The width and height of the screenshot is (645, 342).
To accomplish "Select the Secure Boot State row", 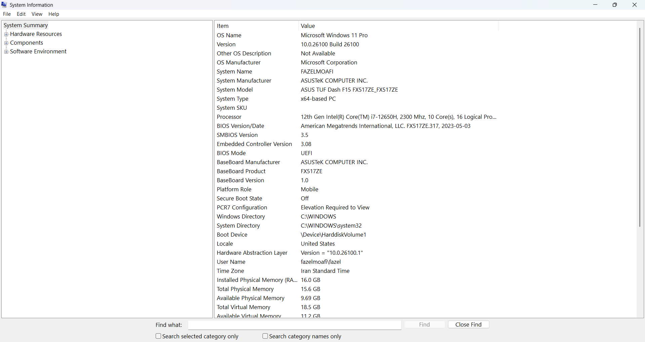I will point(356,198).
